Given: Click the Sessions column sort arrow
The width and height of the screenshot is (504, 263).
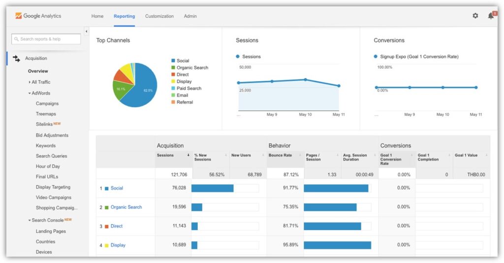Looking at the screenshot, I should coord(188,155).
